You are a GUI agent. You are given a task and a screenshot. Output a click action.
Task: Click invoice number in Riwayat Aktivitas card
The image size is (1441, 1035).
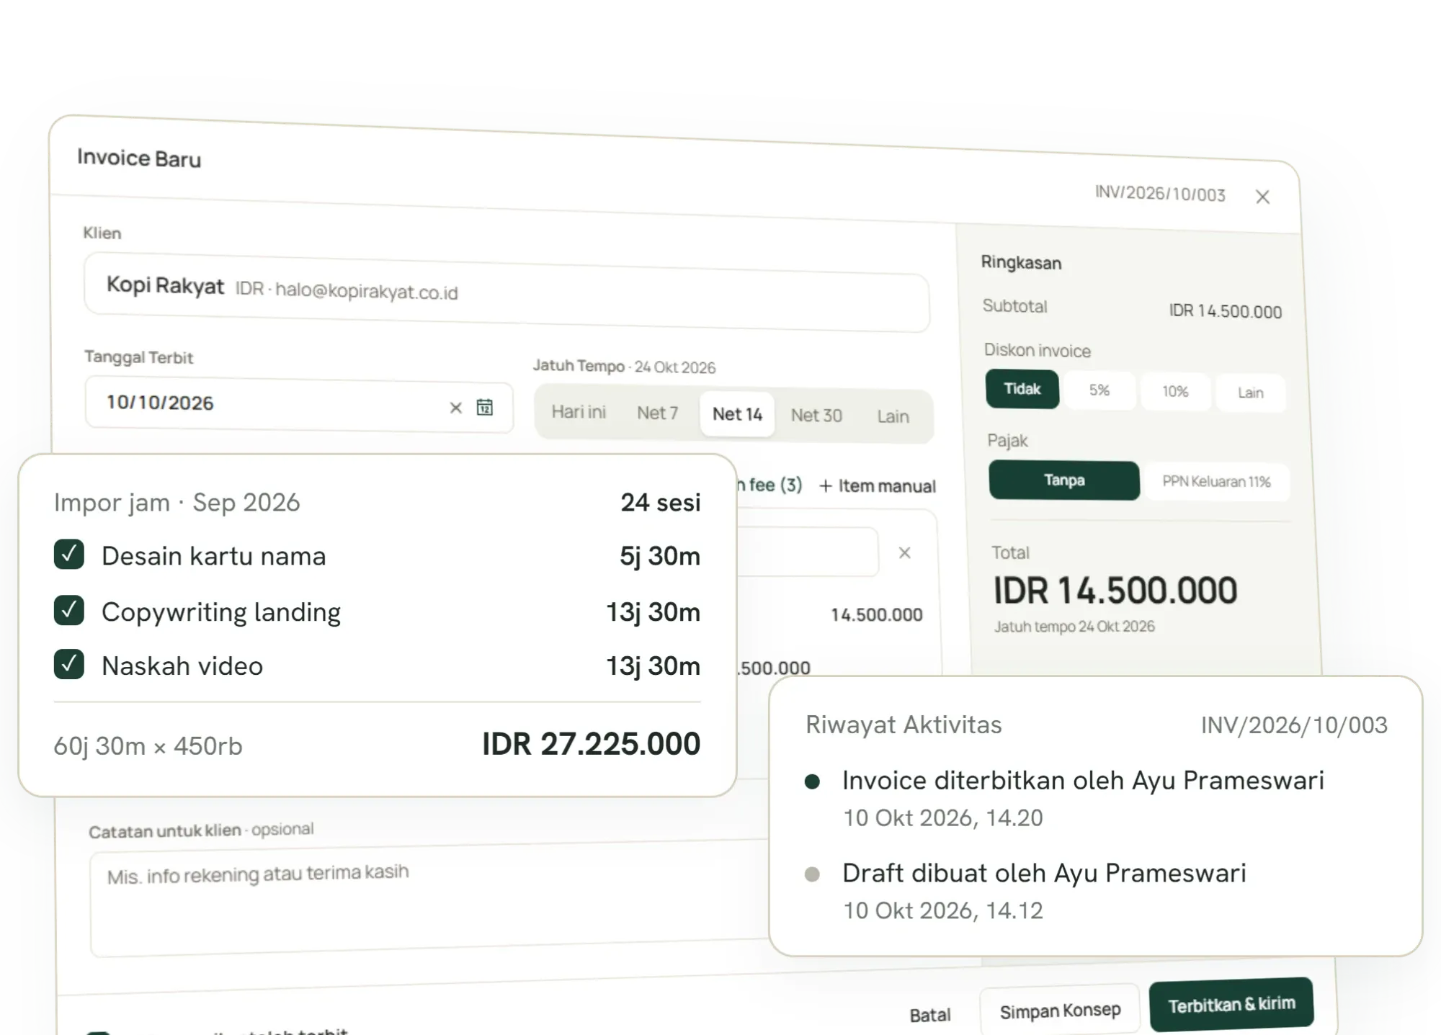tap(1294, 725)
